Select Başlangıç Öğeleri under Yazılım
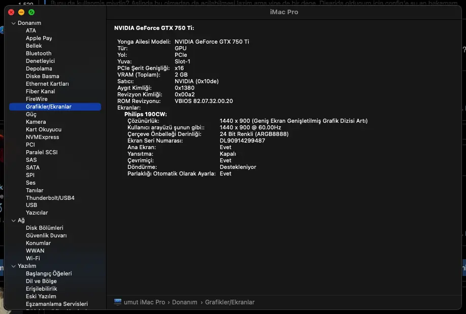 [49, 273]
